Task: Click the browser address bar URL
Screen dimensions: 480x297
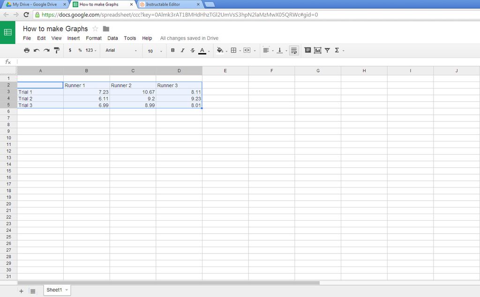Action: (x=180, y=15)
